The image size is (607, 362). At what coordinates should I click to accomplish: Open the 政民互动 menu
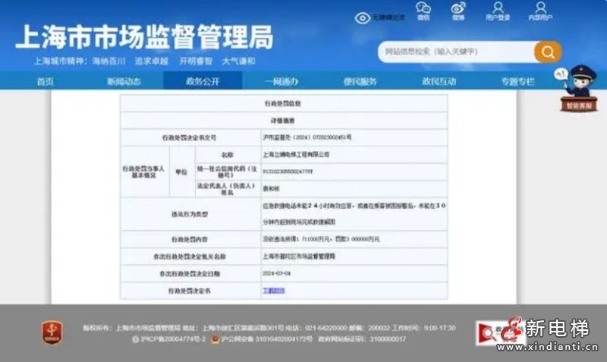tap(439, 81)
